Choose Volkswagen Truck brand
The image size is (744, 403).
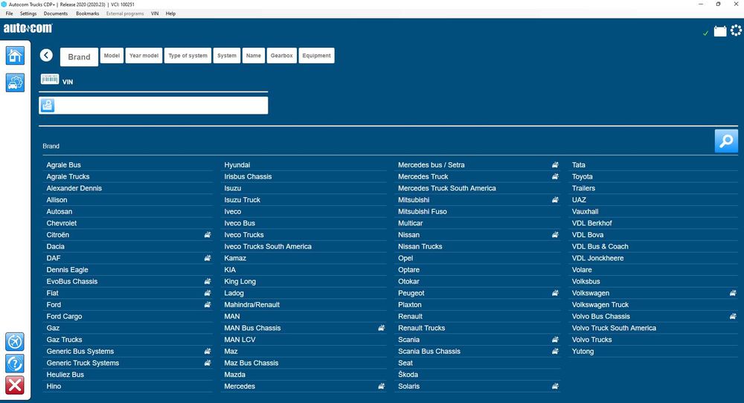click(600, 304)
